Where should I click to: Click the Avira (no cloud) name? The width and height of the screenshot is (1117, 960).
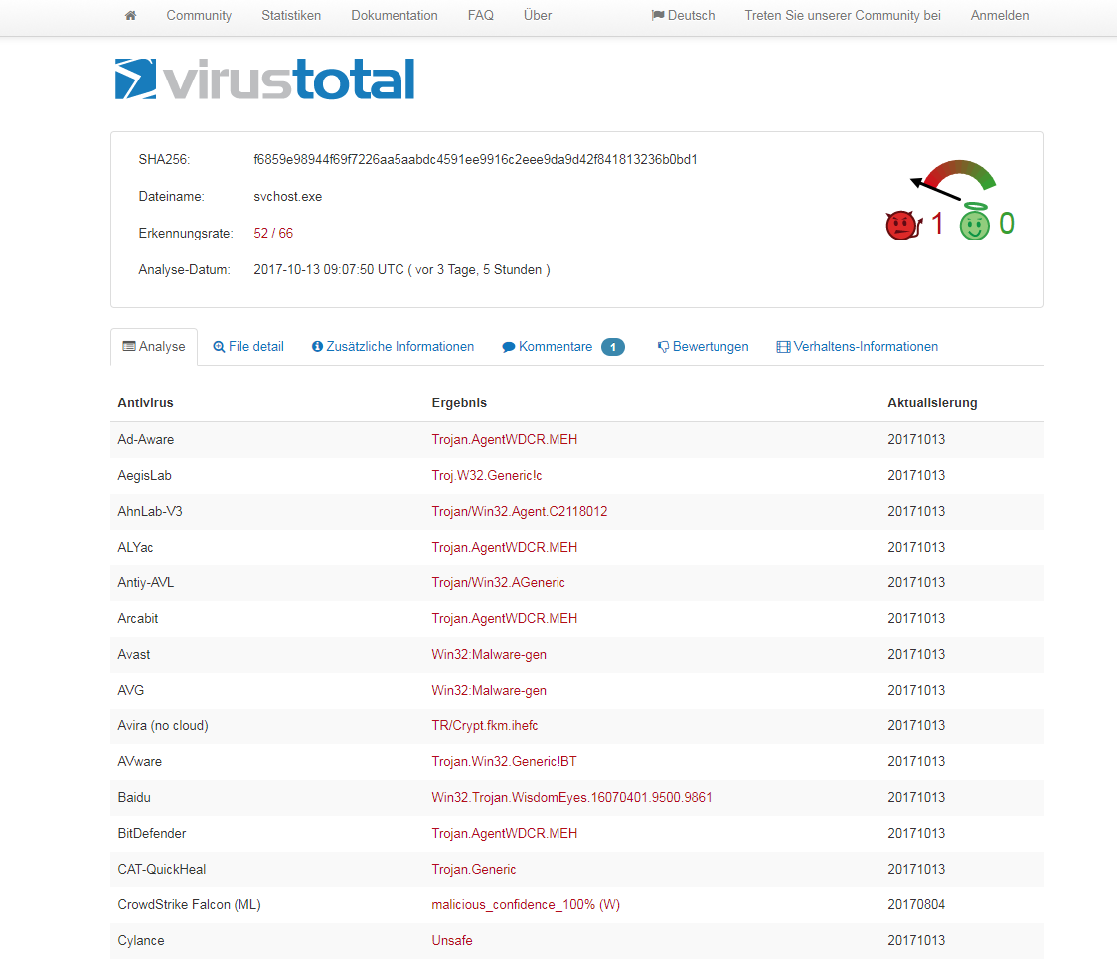163,725
